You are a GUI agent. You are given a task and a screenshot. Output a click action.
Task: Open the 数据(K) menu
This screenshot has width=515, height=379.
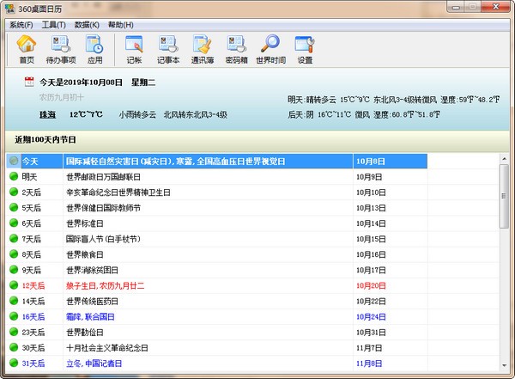point(87,25)
